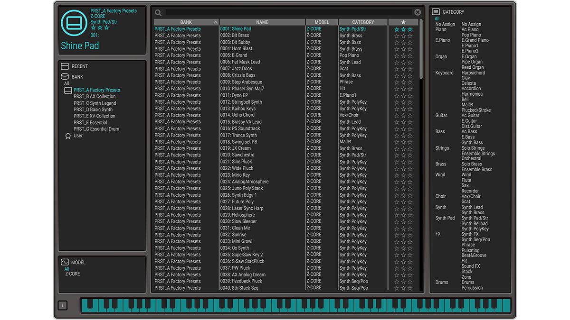Viewport: 570px width, 320px height.
Task: Click the User bank icon
Action: [x=68, y=136]
